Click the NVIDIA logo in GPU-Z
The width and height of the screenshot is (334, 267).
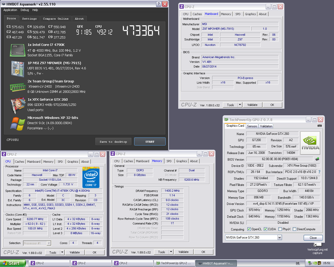coord(310,143)
